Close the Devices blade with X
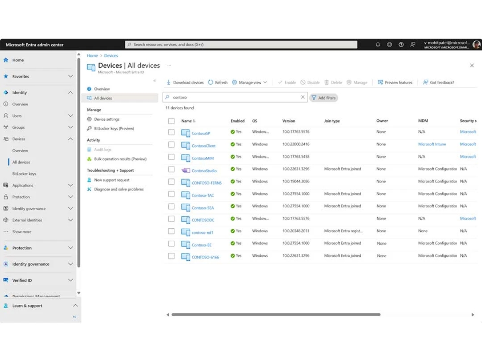The image size is (482, 361). click(x=472, y=65)
